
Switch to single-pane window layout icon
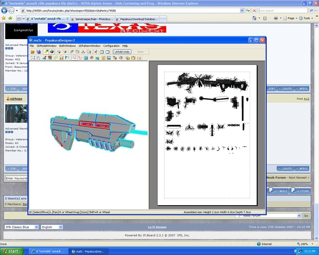click(x=108, y=52)
